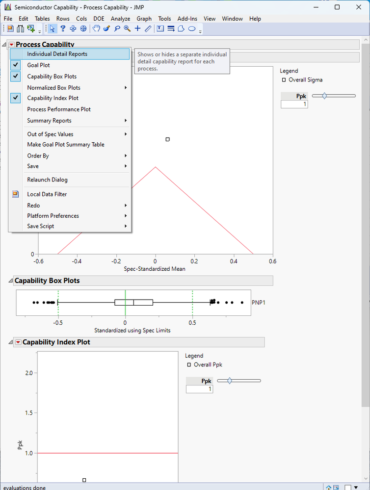Viewport: 370px width, 490px height.
Task: Open the DOE menu
Action: click(x=99, y=19)
